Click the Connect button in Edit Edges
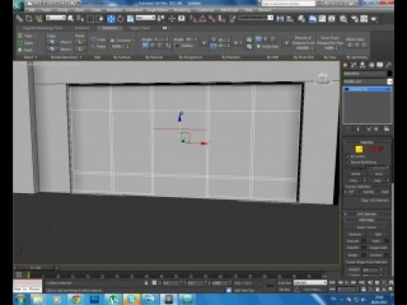The height and width of the screenshot is (305, 407). tap(376, 255)
